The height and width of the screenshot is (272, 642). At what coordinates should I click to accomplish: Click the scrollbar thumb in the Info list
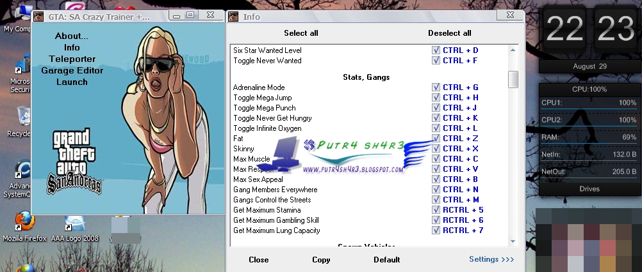pos(513,79)
